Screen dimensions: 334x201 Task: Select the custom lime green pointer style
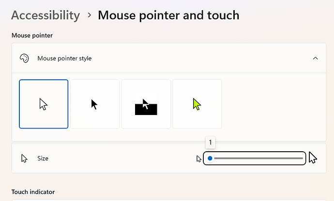197,104
